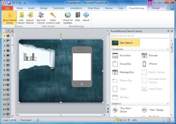Select the iPhone stencil in library

click(x=149, y=64)
